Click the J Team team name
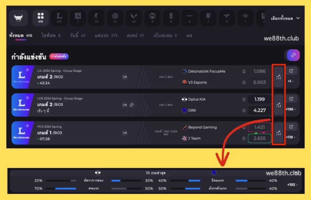 pyautogui.click(x=194, y=138)
